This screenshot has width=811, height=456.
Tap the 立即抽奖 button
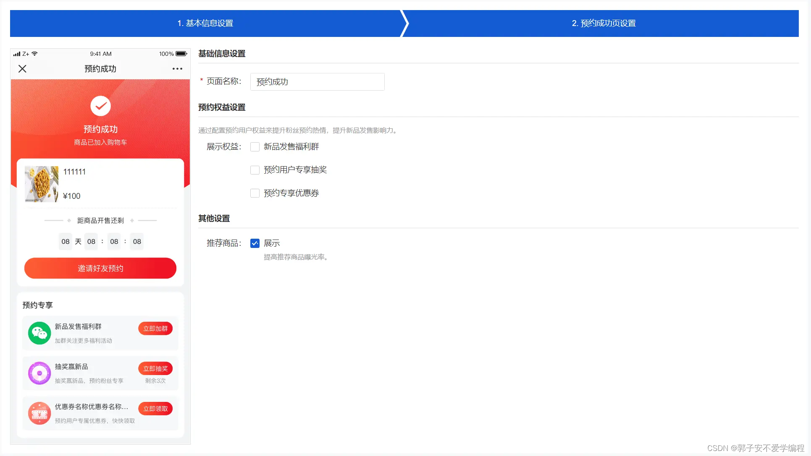tap(155, 368)
